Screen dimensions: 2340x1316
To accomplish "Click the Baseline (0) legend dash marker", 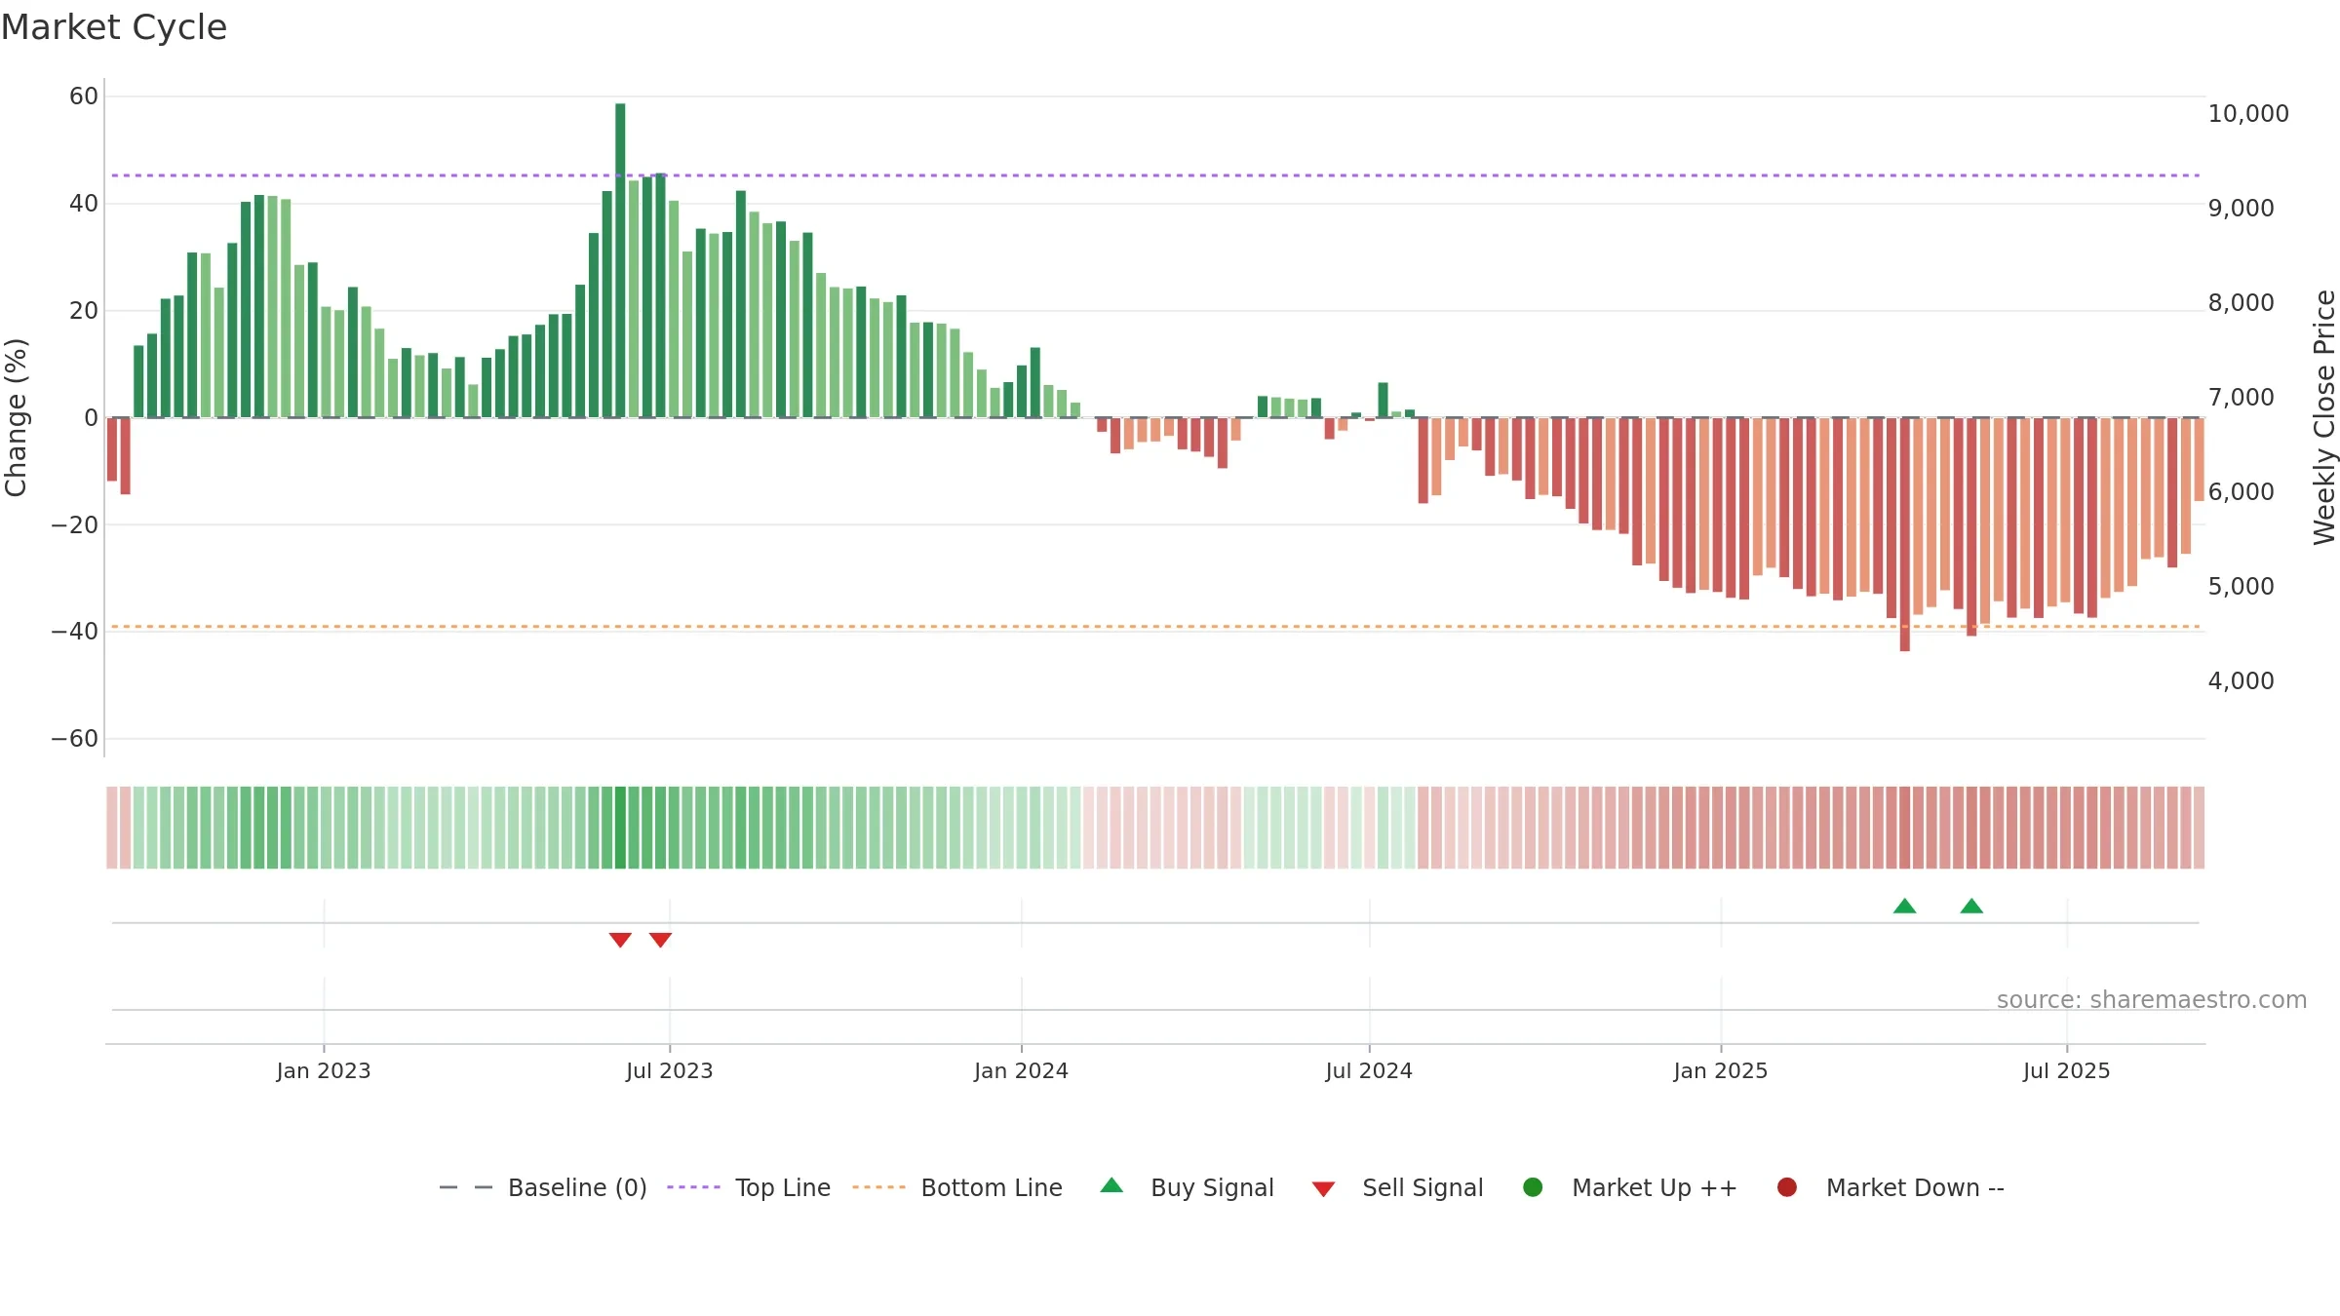I will (466, 1187).
